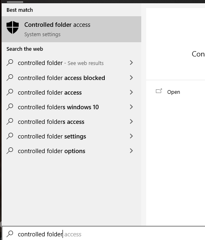
Task: Click Open in the preview pane
Action: coord(173,92)
